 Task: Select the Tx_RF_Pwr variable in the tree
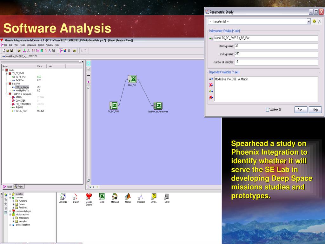21,77
